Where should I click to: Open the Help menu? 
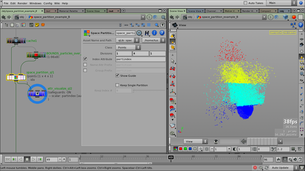pos(65,3)
